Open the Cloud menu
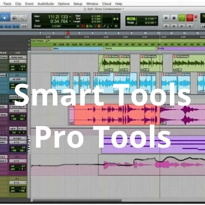The image size is (205, 205). tap(106, 4)
